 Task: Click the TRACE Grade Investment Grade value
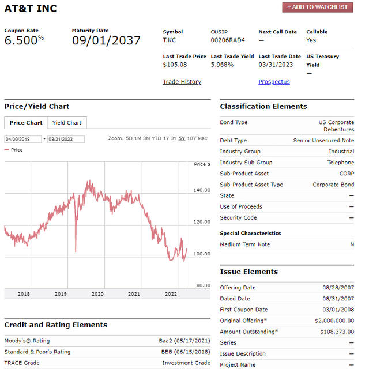[x=186, y=363]
